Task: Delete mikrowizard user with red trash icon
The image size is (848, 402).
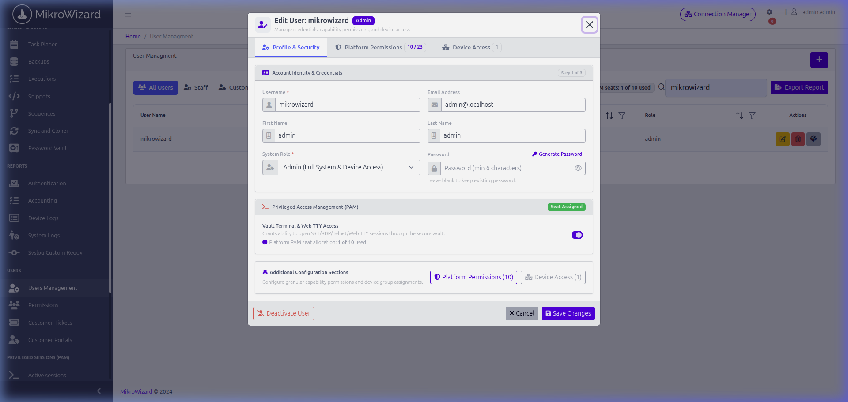Action: click(x=798, y=139)
